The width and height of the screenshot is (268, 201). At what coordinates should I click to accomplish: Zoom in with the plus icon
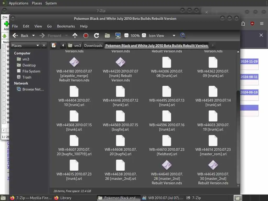click(144, 35)
